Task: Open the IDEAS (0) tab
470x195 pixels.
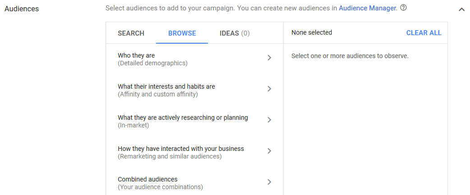Action: (x=235, y=33)
